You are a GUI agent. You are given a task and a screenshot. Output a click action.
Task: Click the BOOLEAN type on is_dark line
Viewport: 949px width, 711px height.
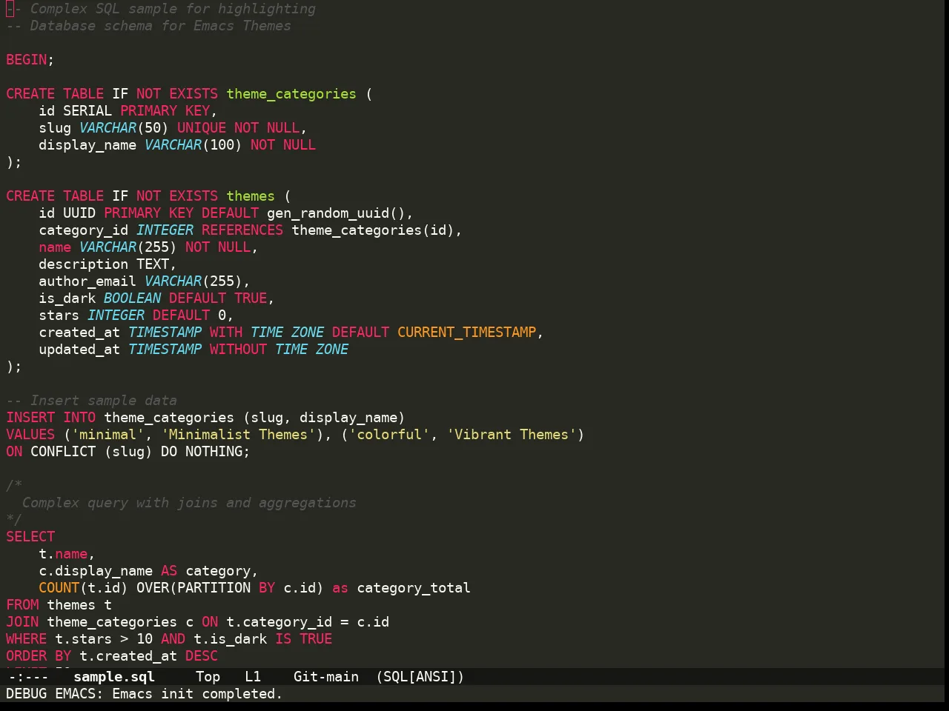click(x=132, y=298)
